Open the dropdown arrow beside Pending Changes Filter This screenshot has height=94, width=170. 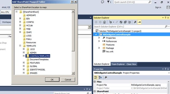point(114,22)
